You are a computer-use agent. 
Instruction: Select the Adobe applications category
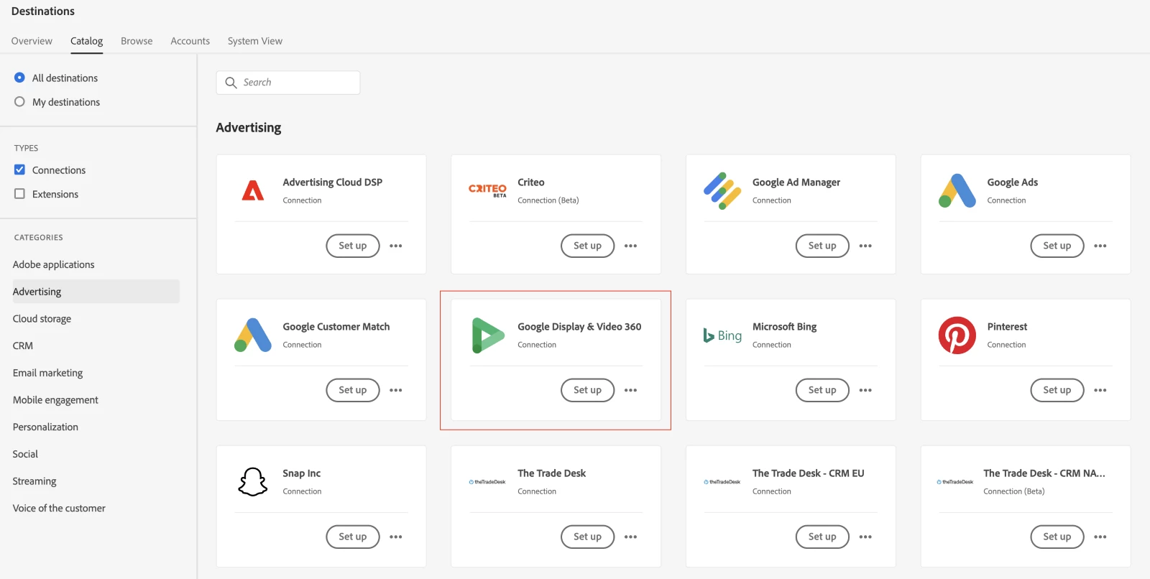(x=53, y=264)
